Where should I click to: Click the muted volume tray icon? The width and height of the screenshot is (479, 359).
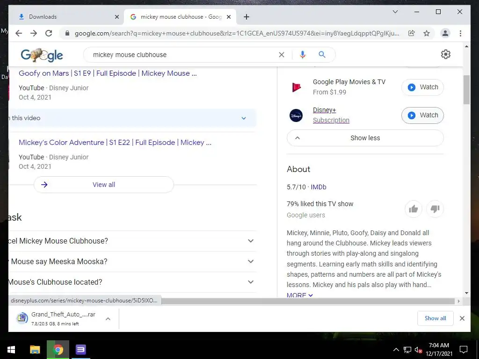(418, 350)
